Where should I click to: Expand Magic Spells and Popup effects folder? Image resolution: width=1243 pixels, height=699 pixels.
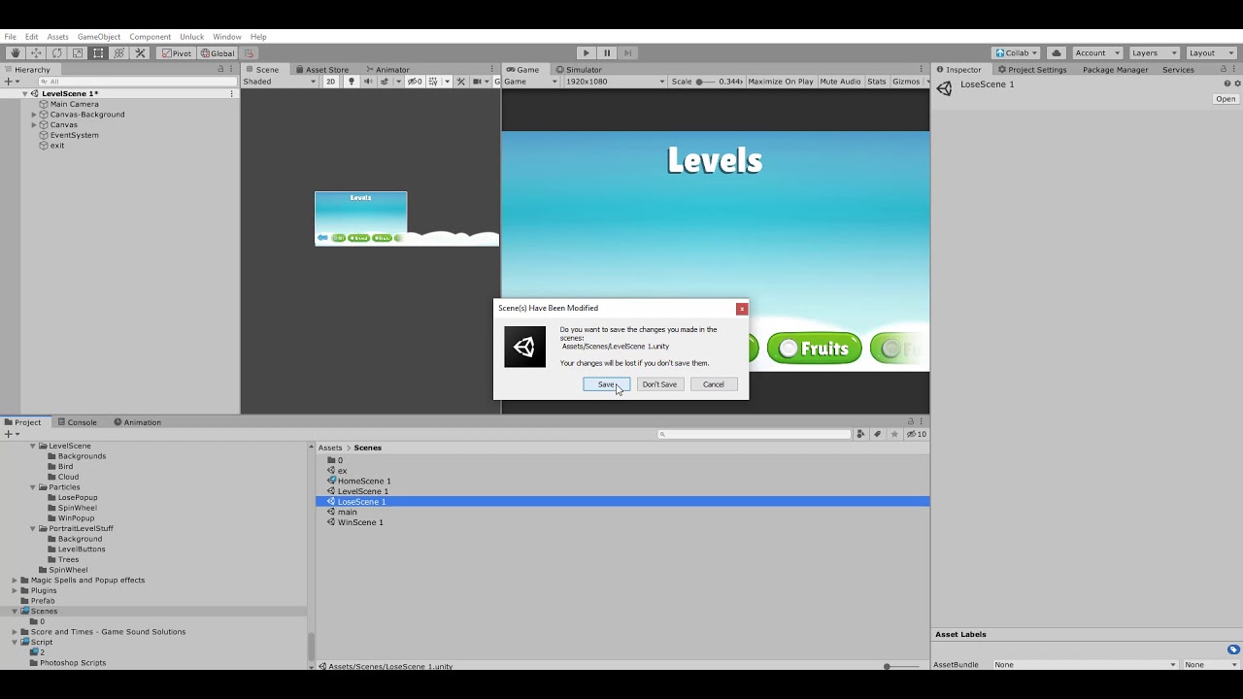[15, 581]
